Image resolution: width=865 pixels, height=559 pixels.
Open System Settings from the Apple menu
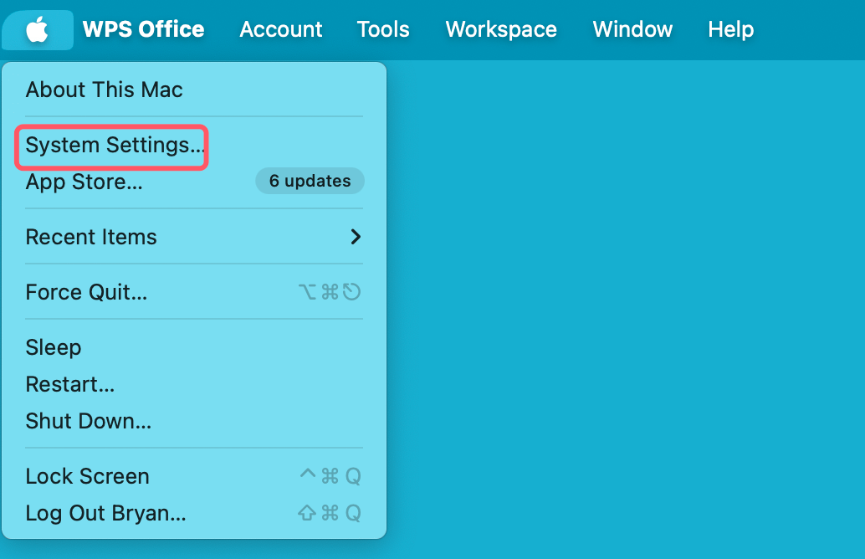[x=115, y=145]
